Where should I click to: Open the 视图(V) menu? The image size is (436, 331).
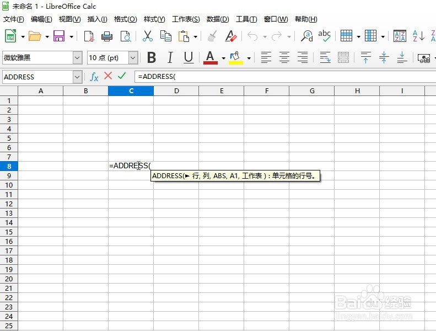70,19
